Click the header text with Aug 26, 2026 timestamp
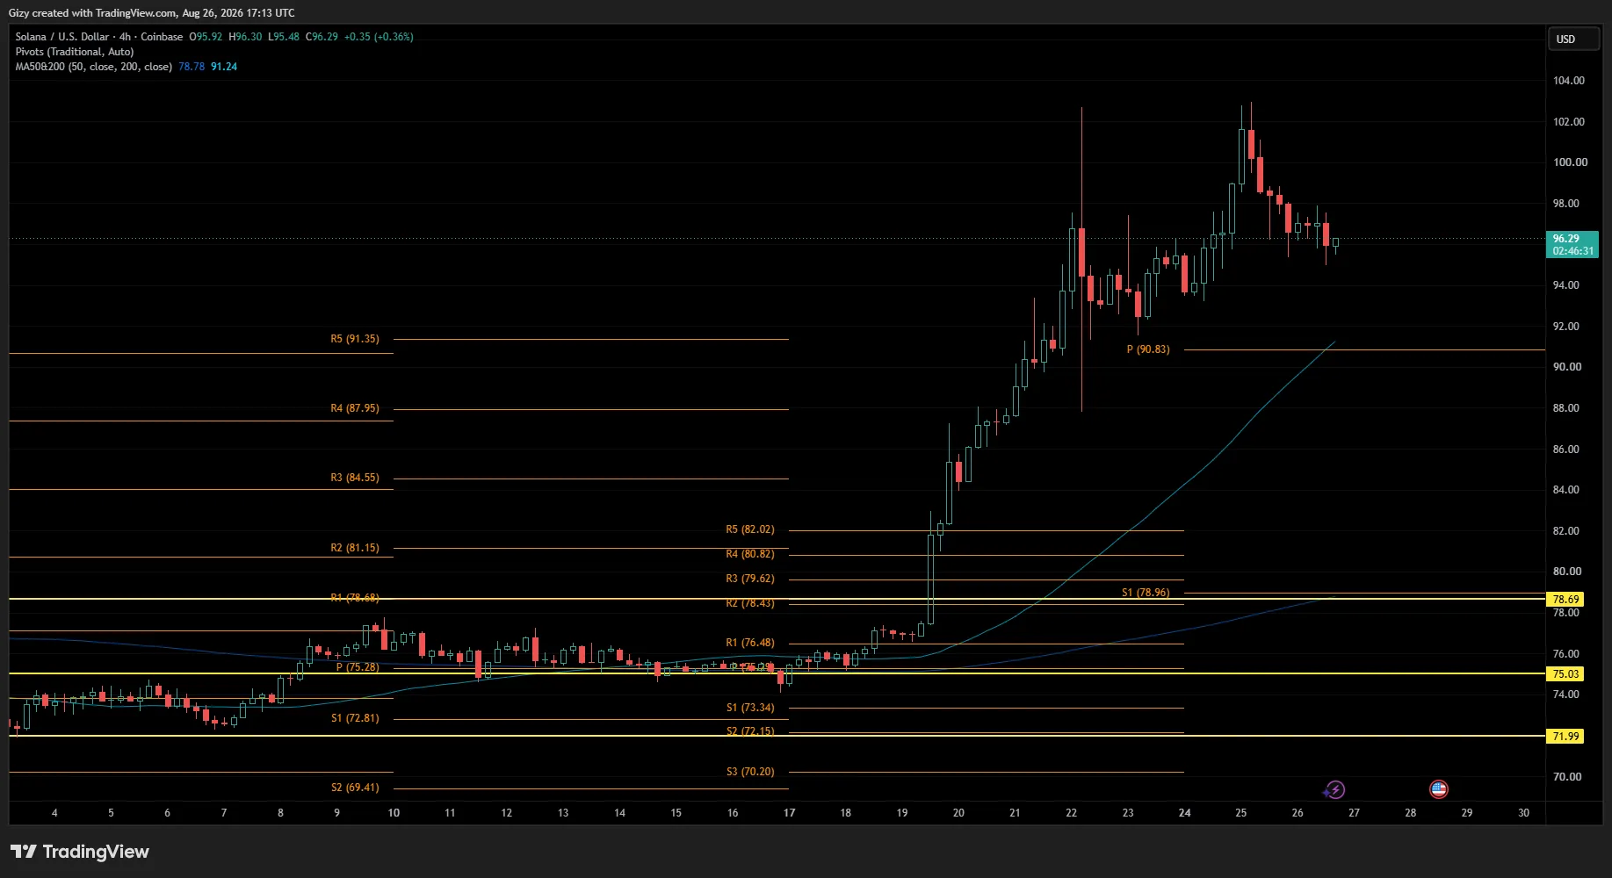Viewport: 1612px width, 878px height. [x=152, y=13]
